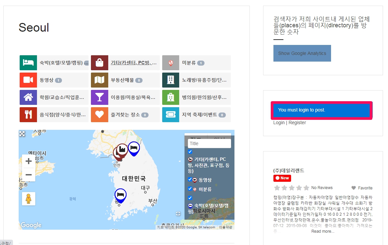388x245 pixels.
Task: Click the orange heart 즐겨찾는 장소 icon
Action: [x=100, y=115]
